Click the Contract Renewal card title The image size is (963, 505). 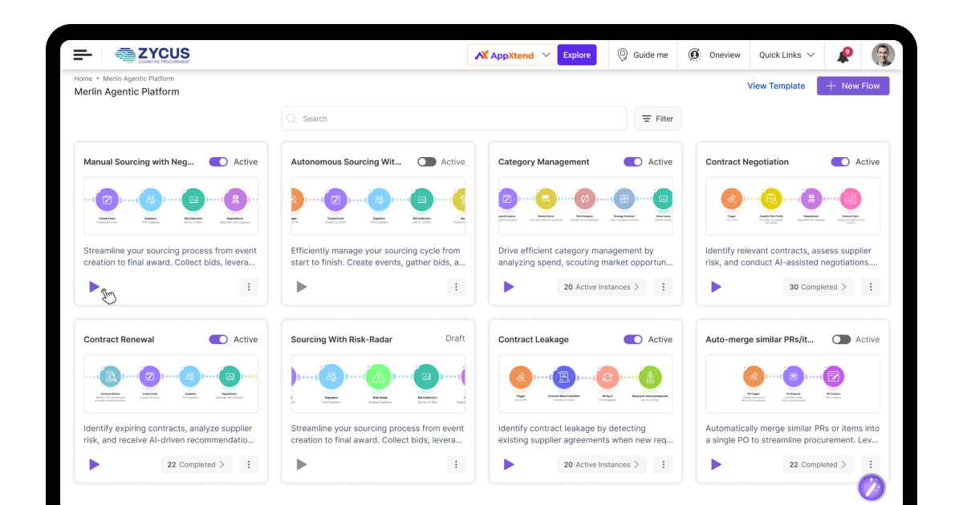point(119,340)
